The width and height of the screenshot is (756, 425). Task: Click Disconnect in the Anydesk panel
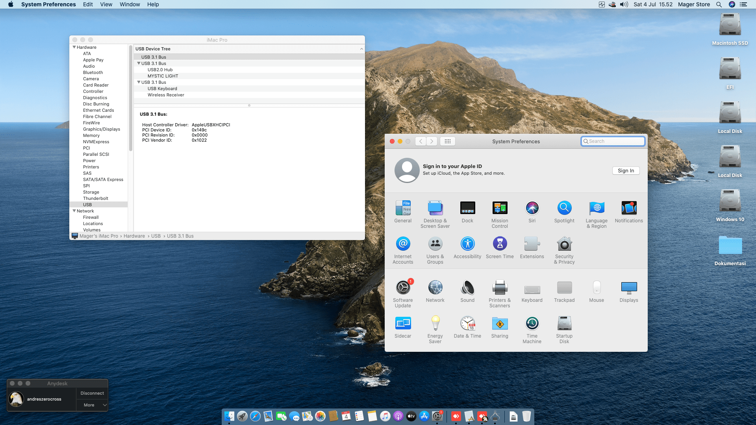92,393
